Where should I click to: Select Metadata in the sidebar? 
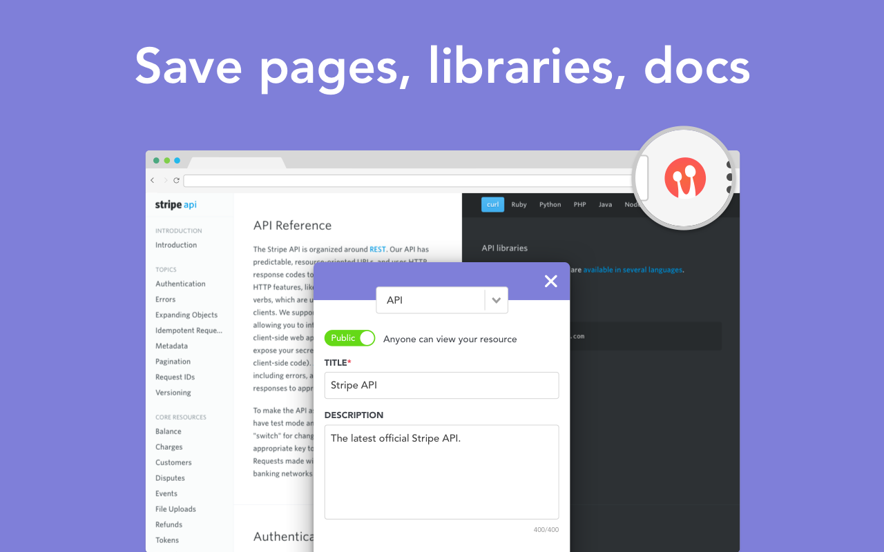(171, 346)
